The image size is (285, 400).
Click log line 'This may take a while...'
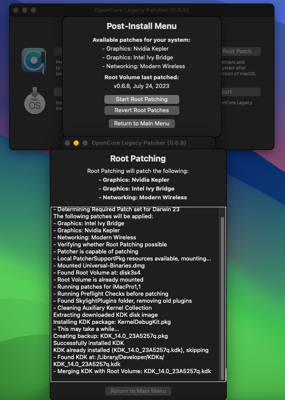86,329
